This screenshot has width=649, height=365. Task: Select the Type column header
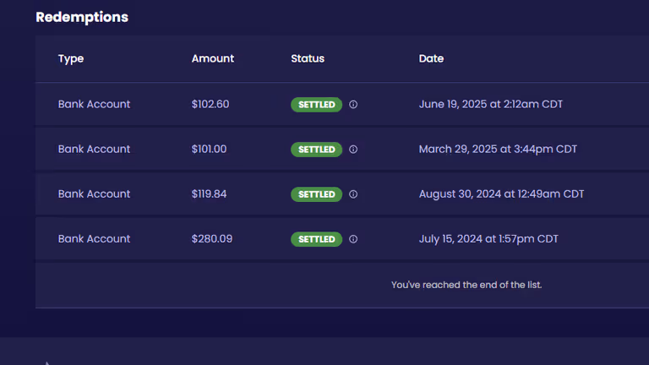pyautogui.click(x=71, y=59)
